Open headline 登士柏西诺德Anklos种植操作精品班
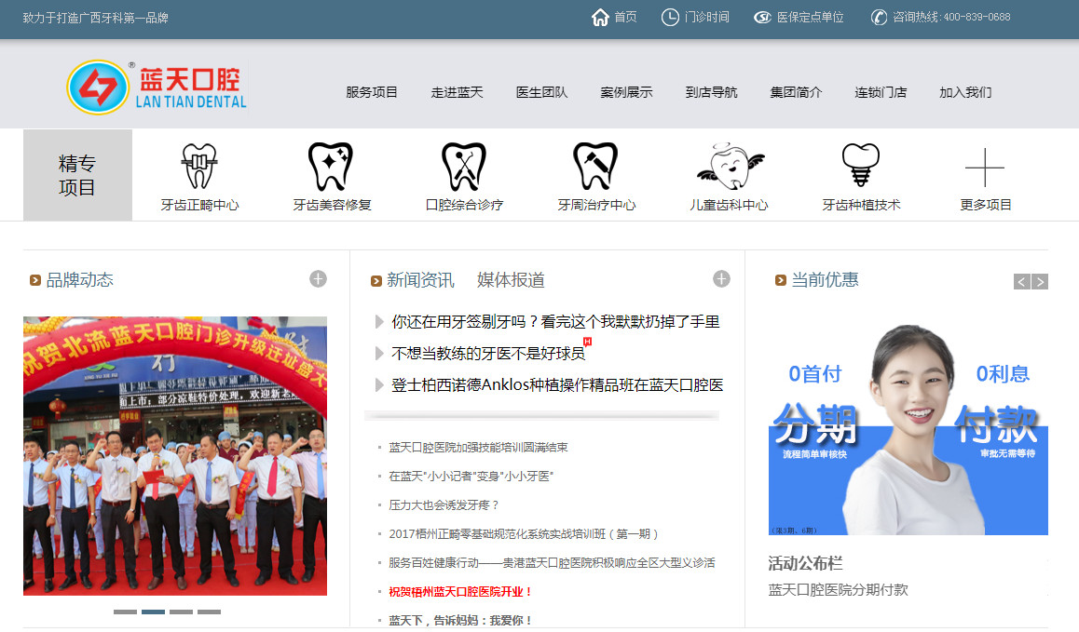 click(557, 385)
